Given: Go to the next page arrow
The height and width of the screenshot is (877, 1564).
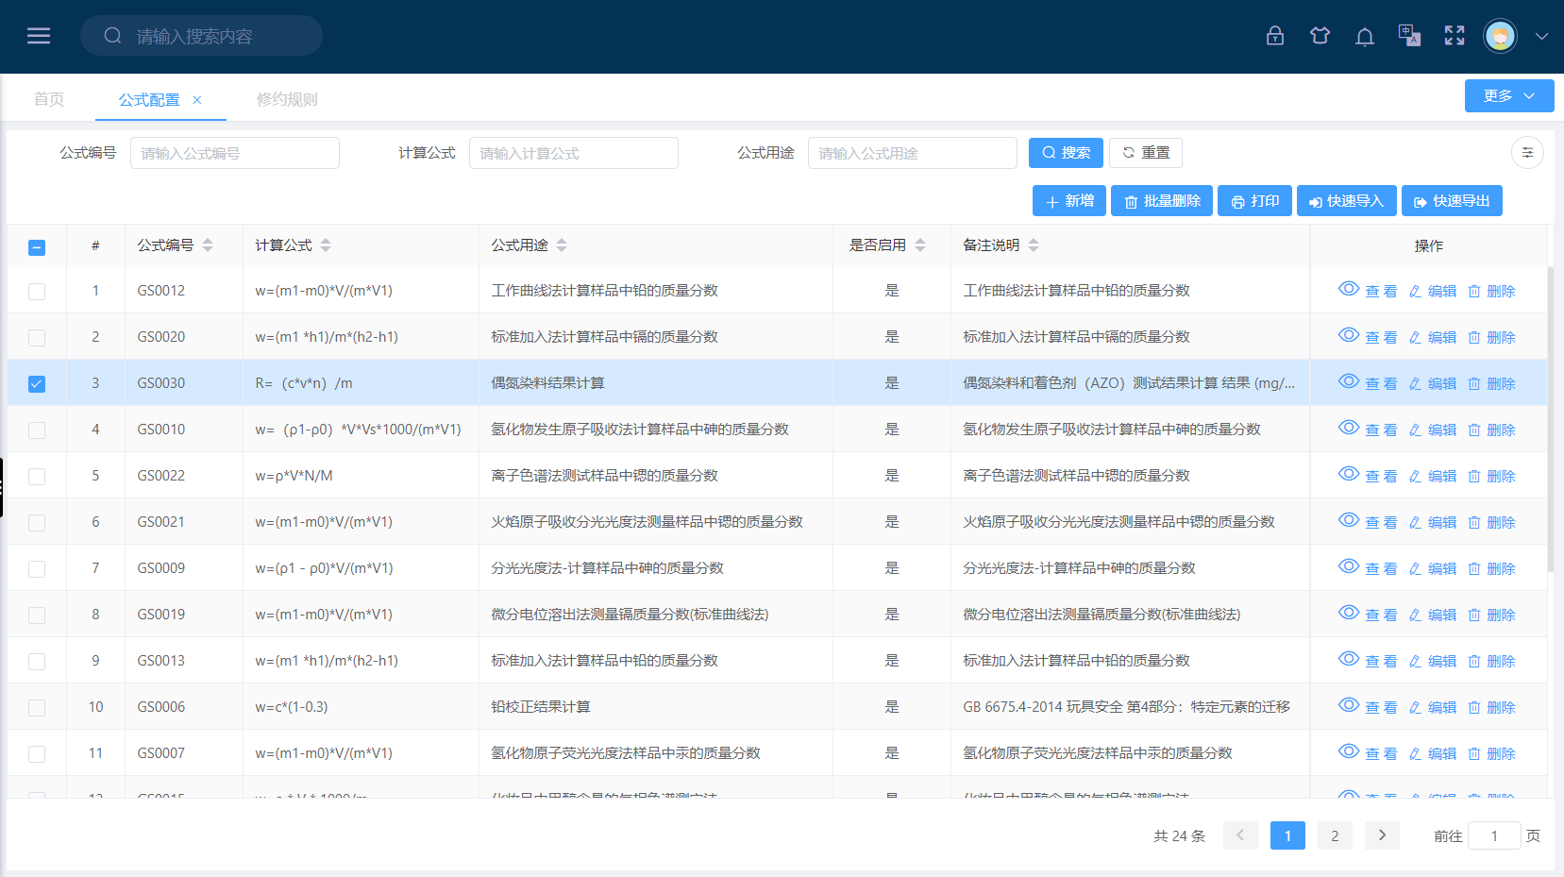Looking at the screenshot, I should click(x=1382, y=835).
